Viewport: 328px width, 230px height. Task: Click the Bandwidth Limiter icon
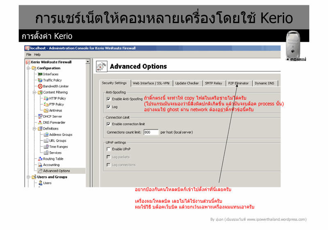point(40,87)
